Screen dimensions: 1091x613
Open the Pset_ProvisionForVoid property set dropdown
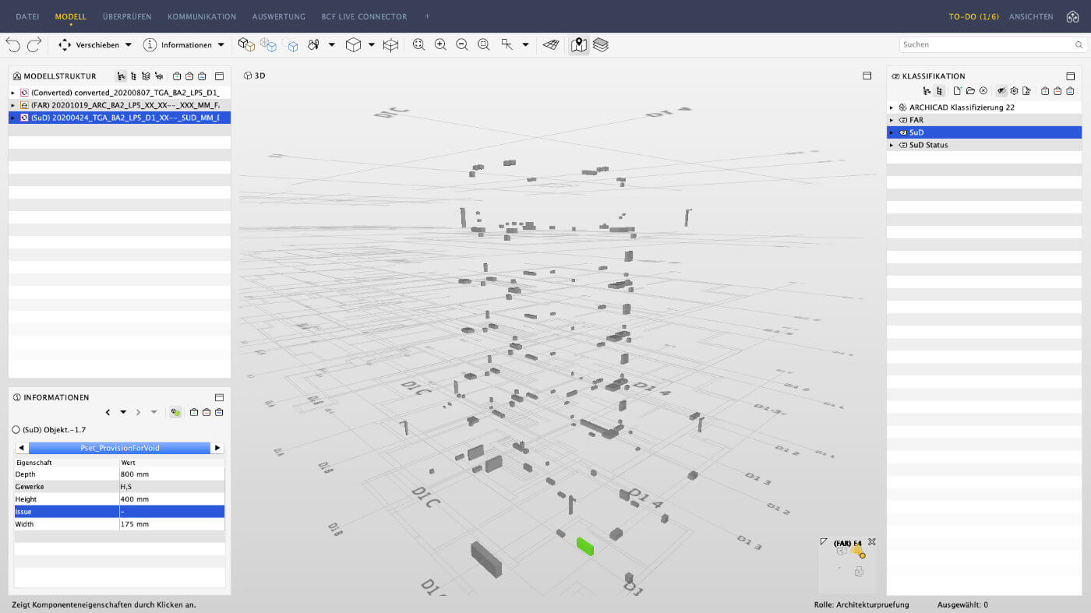tap(119, 447)
